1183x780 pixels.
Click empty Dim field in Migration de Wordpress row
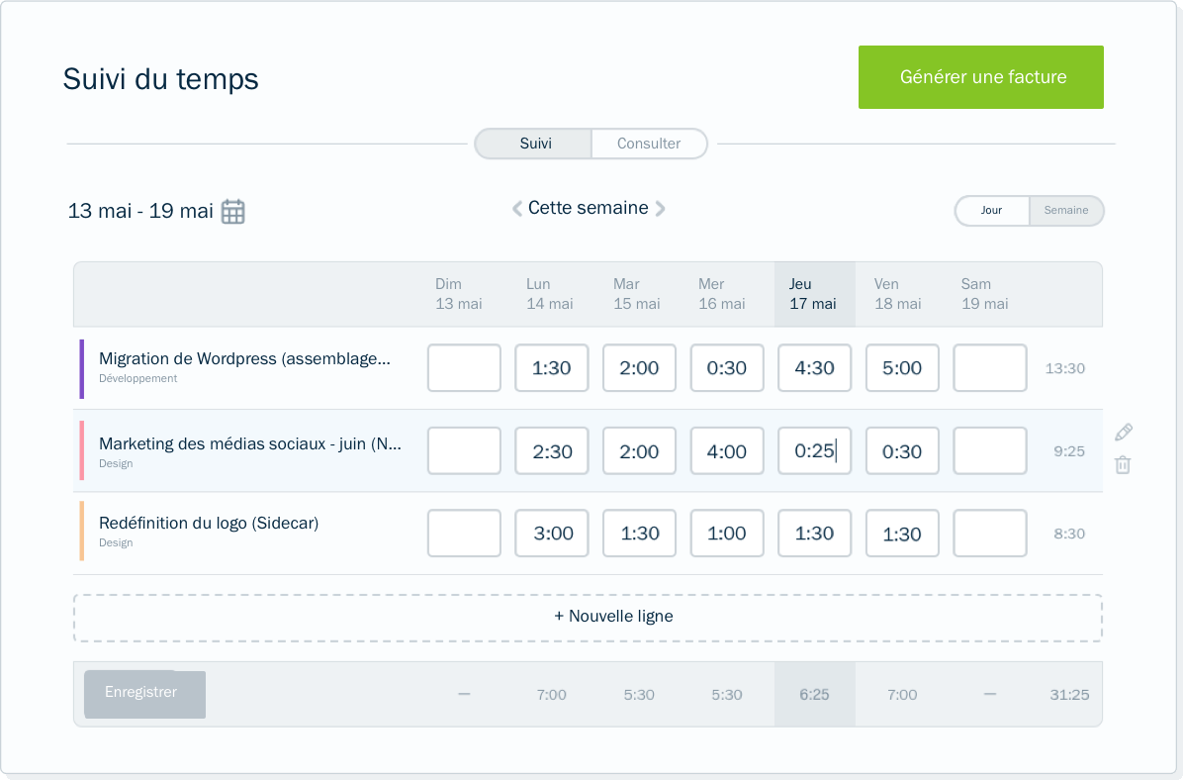464,367
